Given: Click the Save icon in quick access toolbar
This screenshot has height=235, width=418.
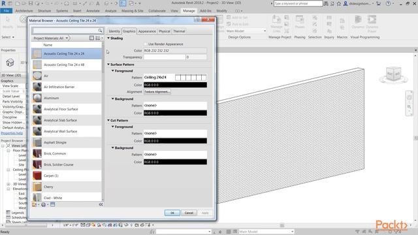Looking at the screenshot, I should coord(31,3).
